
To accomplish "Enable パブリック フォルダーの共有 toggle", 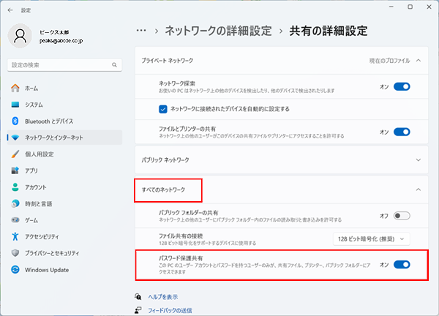I will (x=402, y=215).
